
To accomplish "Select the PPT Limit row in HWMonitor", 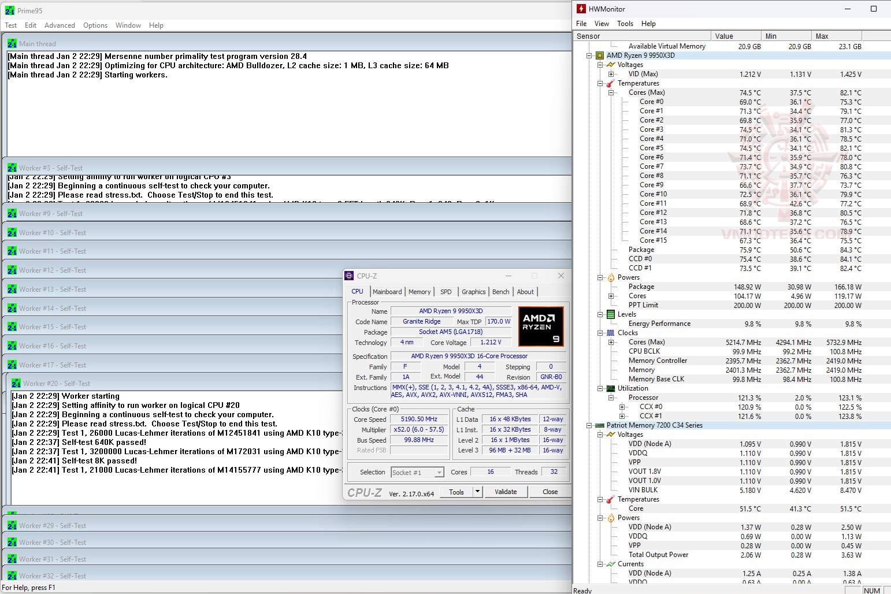I will click(745, 305).
